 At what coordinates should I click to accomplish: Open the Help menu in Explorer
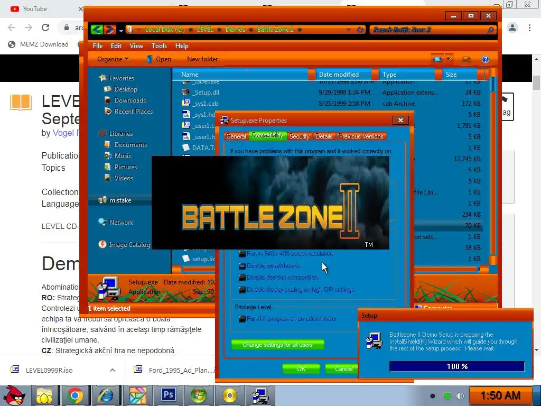[x=182, y=46]
